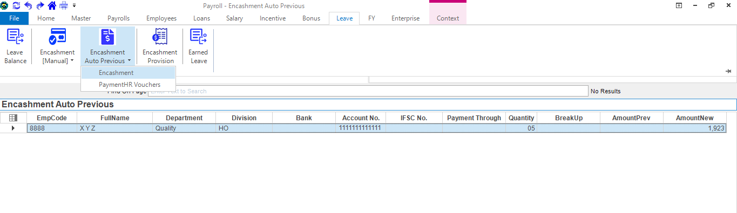The height and width of the screenshot is (213, 737).
Task: Select the Quantity cell 05
Action: pyautogui.click(x=521, y=128)
